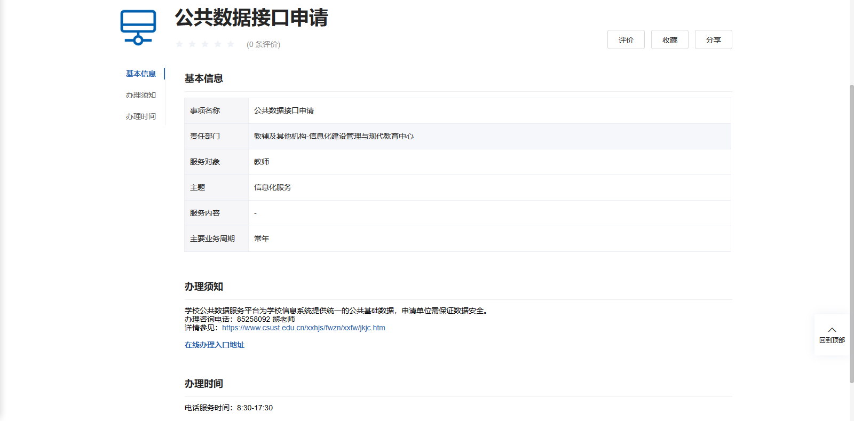Screen dimensions: 854x421
Task: Go to 办理时间 in the side navigation
Action: point(141,116)
